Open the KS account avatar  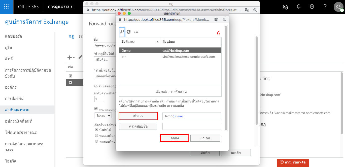coord(338,7)
